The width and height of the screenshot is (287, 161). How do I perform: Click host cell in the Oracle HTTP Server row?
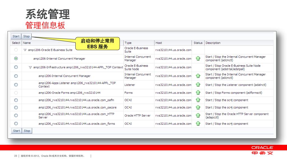coord(173,115)
